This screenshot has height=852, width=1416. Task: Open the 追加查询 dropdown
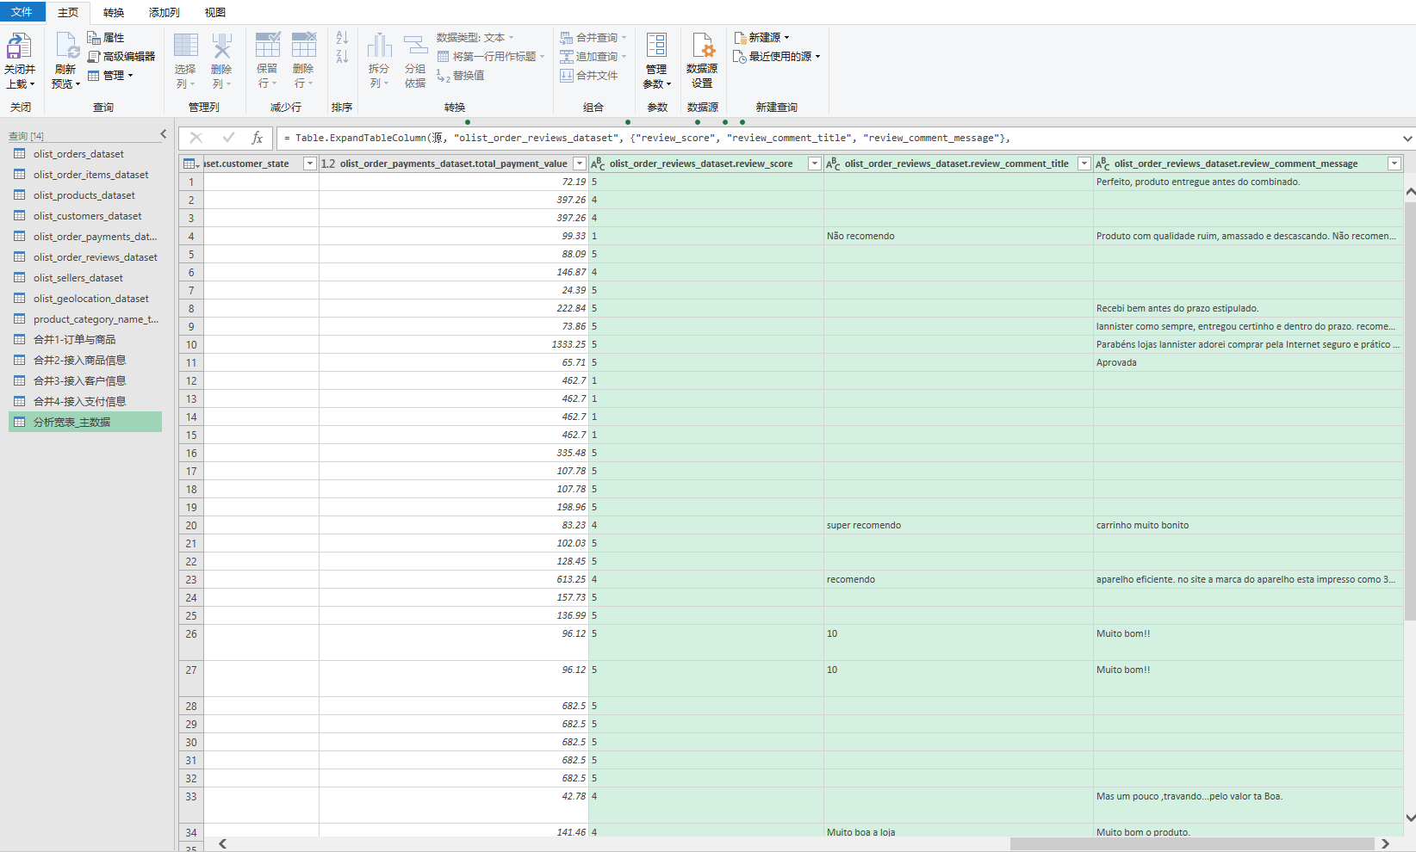pos(593,57)
